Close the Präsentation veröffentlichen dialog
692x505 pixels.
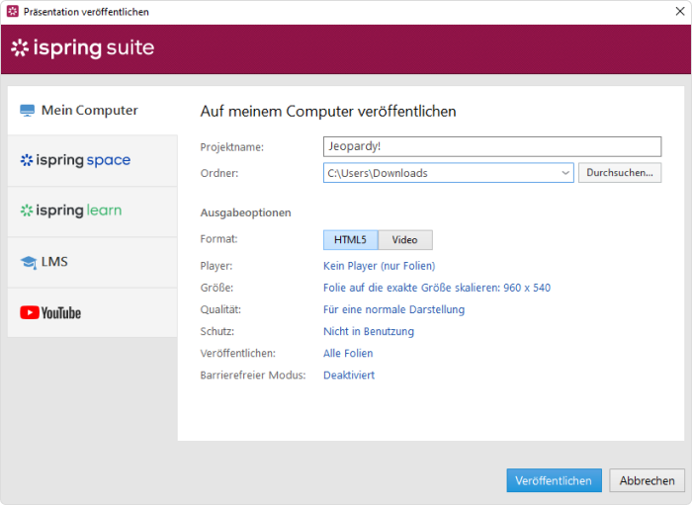point(680,12)
